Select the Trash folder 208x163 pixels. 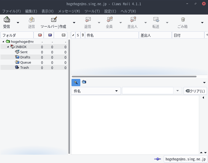[x=34, y=67]
